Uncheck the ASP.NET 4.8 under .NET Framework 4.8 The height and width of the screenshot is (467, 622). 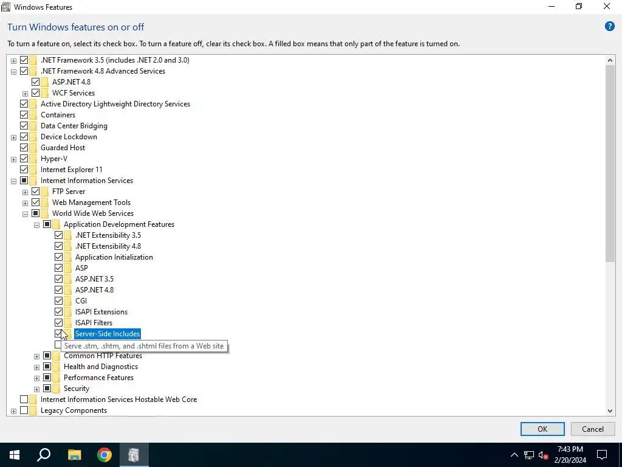coord(35,82)
